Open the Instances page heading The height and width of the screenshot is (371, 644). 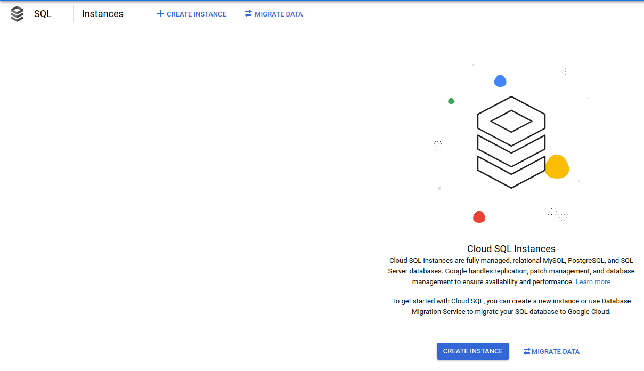[x=102, y=13]
